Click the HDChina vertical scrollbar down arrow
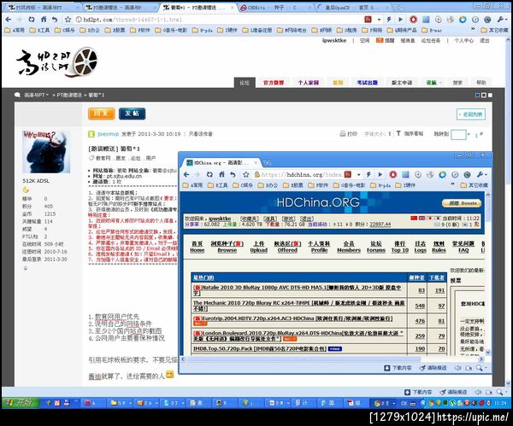513x426 pixels. 488,353
